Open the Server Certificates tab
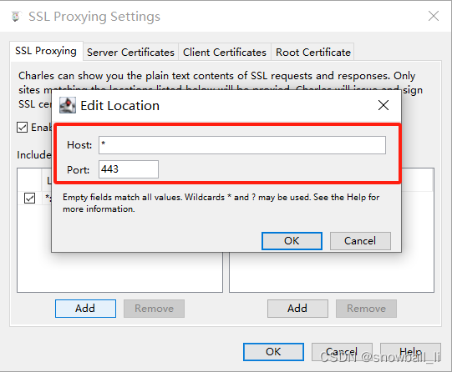 [x=130, y=53]
